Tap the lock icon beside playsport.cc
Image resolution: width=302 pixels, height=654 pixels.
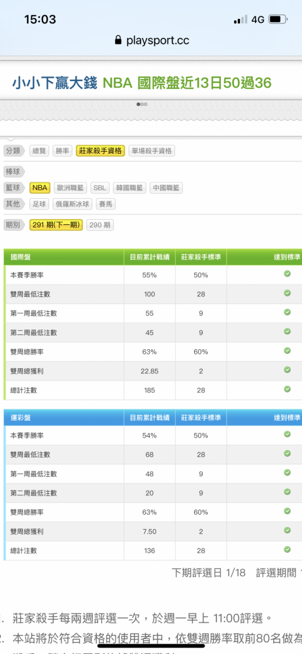click(x=118, y=40)
